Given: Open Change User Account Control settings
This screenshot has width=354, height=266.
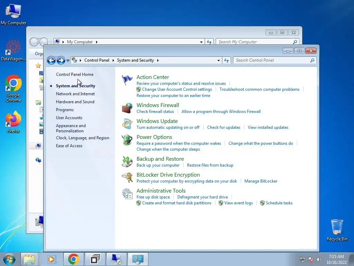Looking at the screenshot, I should (x=177, y=89).
